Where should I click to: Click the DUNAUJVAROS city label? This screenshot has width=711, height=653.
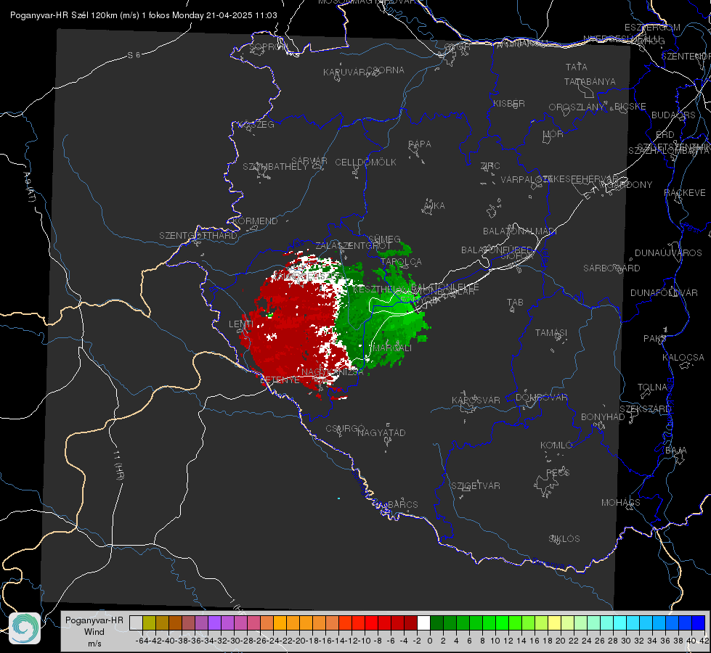[x=668, y=253]
